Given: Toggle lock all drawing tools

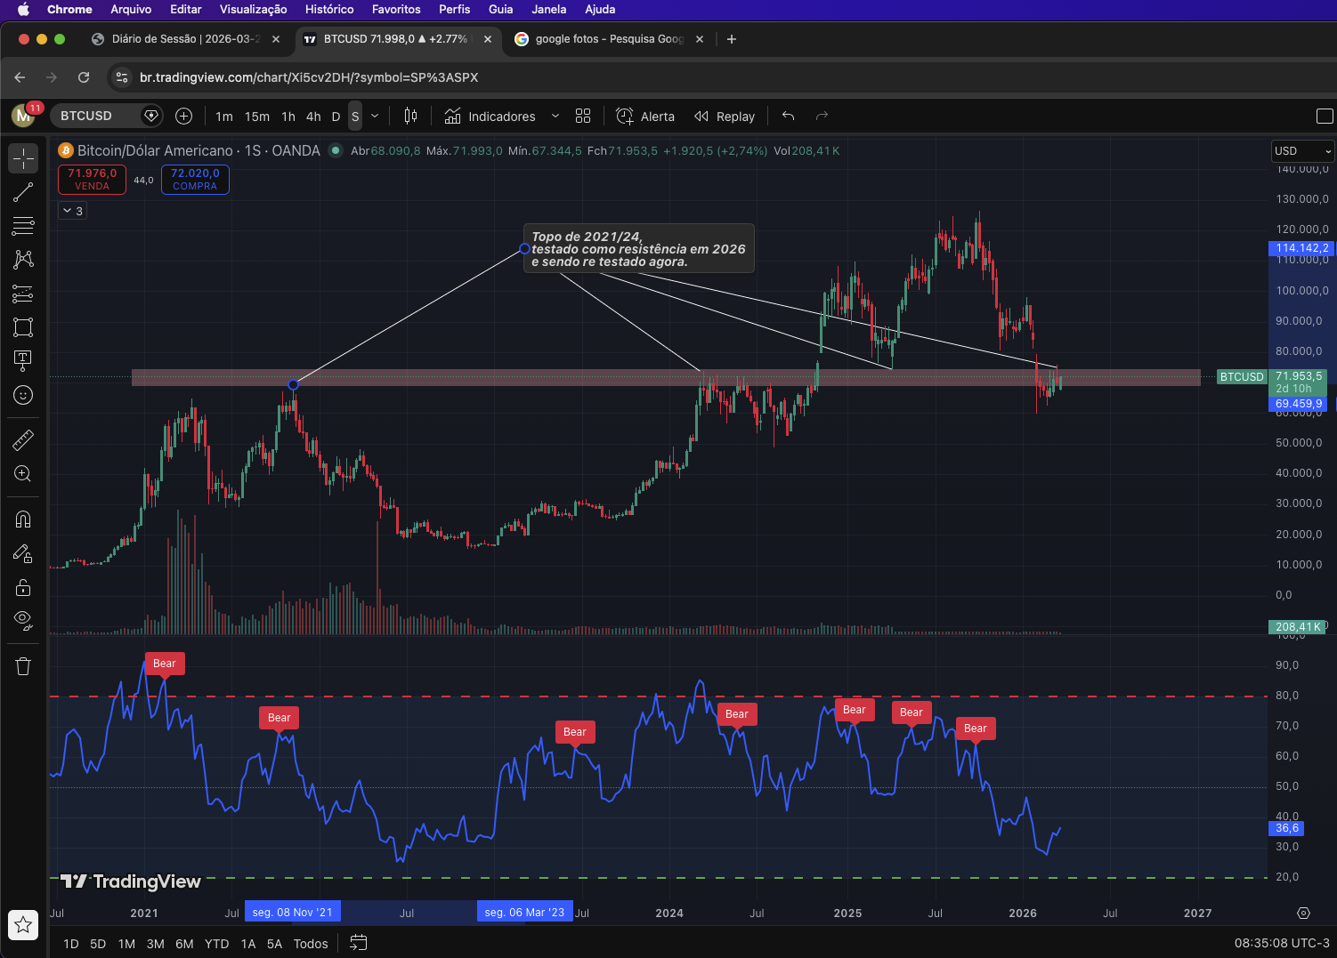Looking at the screenshot, I should 23,587.
